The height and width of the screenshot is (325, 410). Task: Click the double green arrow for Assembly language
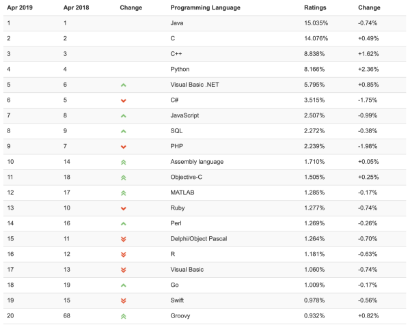(x=124, y=162)
